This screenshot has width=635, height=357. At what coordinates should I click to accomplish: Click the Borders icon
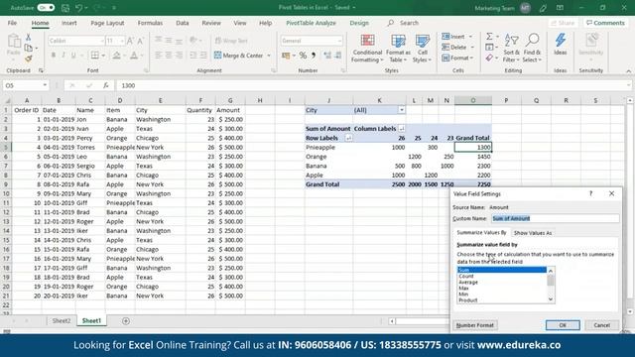point(95,56)
